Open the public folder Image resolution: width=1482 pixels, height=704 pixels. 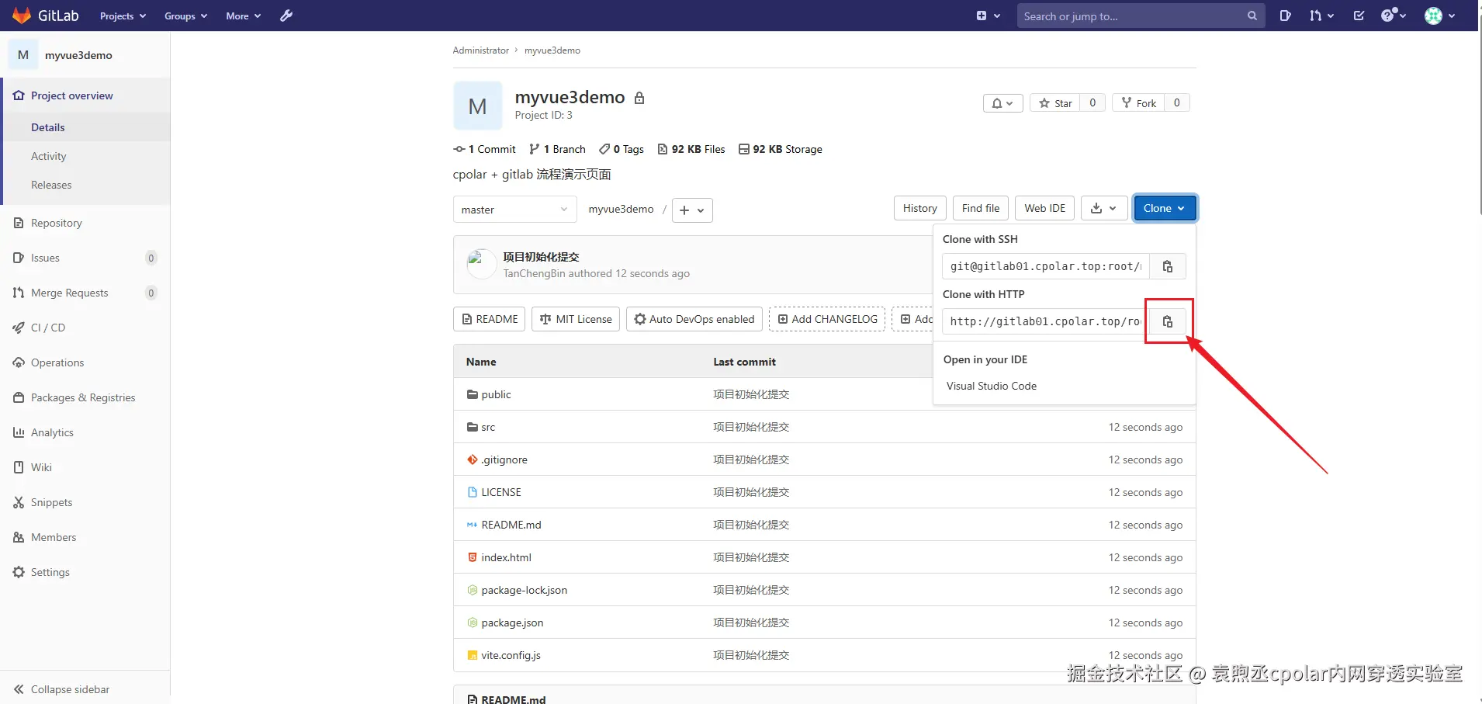(496, 394)
